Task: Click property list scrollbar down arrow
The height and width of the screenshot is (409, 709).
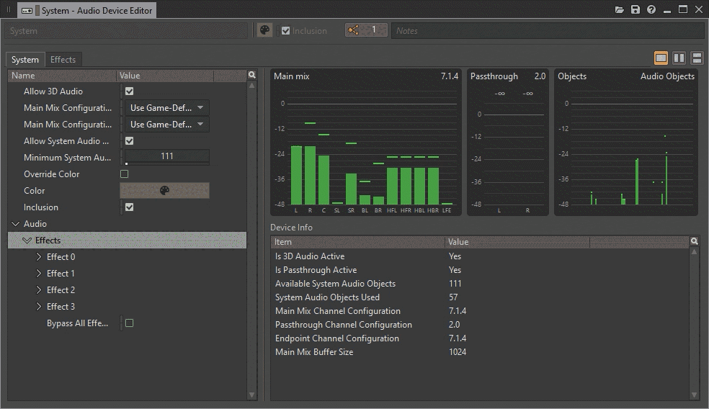Action: tap(252, 395)
